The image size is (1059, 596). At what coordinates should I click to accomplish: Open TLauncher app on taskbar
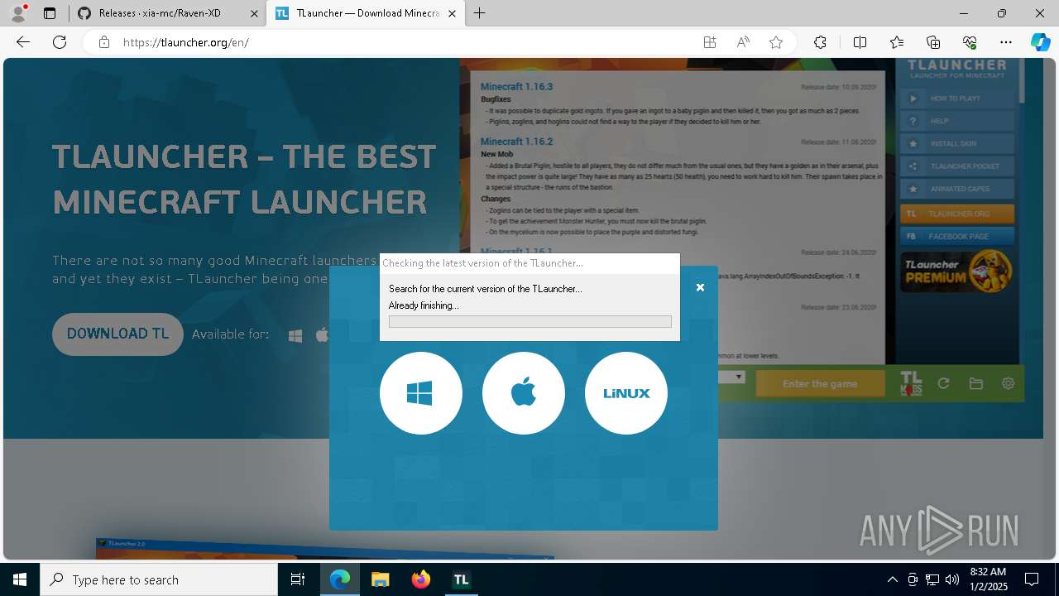point(462,579)
